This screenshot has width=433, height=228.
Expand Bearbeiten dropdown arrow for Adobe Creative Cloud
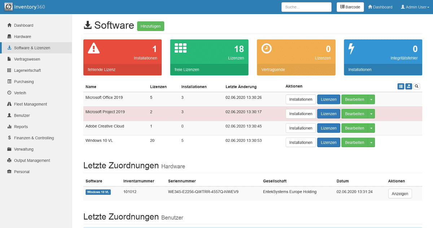pyautogui.click(x=371, y=128)
